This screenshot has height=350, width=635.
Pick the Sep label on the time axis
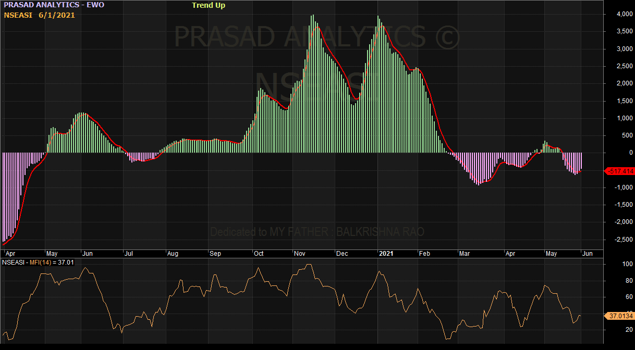click(x=215, y=254)
